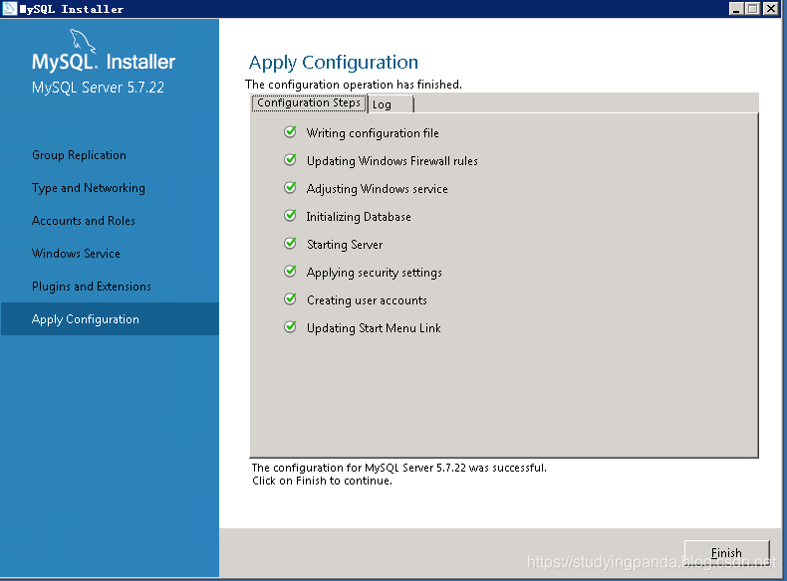
Task: Click the Finish button
Action: (x=726, y=552)
